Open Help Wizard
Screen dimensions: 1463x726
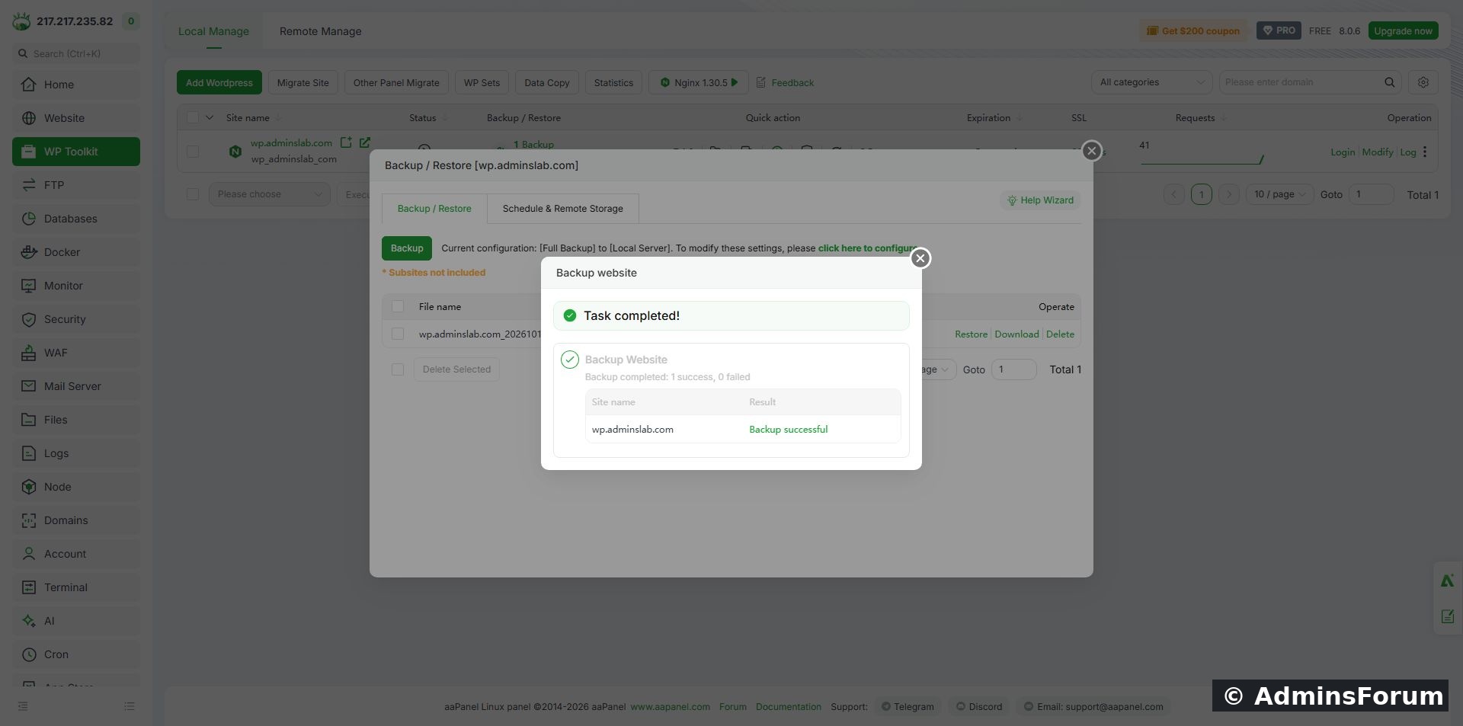pos(1040,200)
